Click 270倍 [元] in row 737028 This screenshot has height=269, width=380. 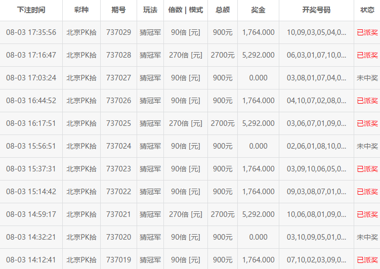pos(186,55)
